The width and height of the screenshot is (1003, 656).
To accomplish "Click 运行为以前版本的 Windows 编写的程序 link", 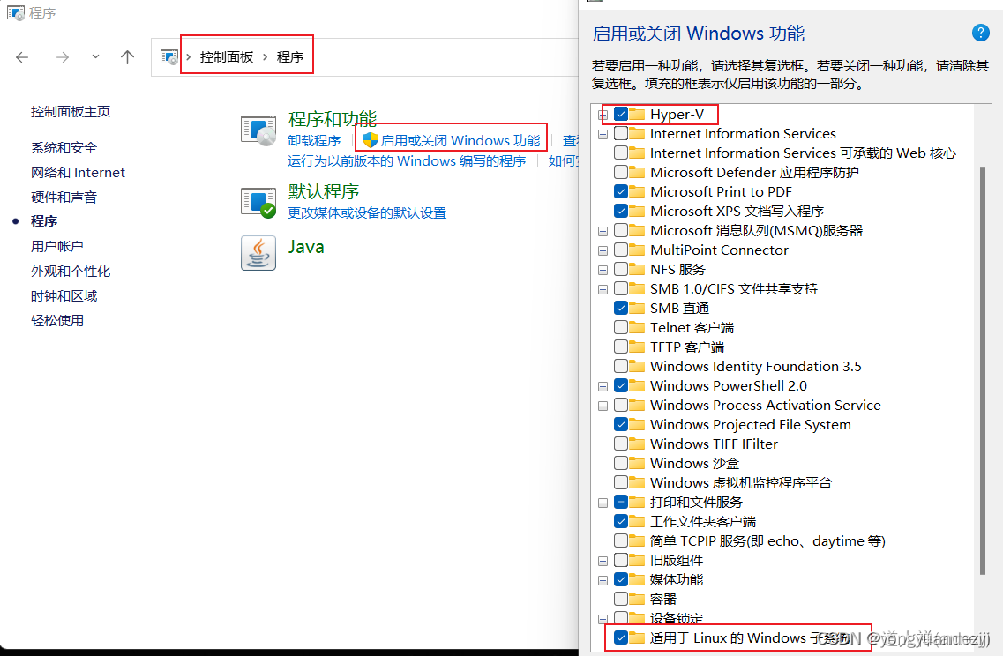I will tap(406, 161).
